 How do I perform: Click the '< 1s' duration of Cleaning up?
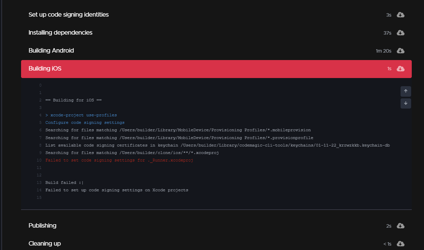[x=387, y=244]
